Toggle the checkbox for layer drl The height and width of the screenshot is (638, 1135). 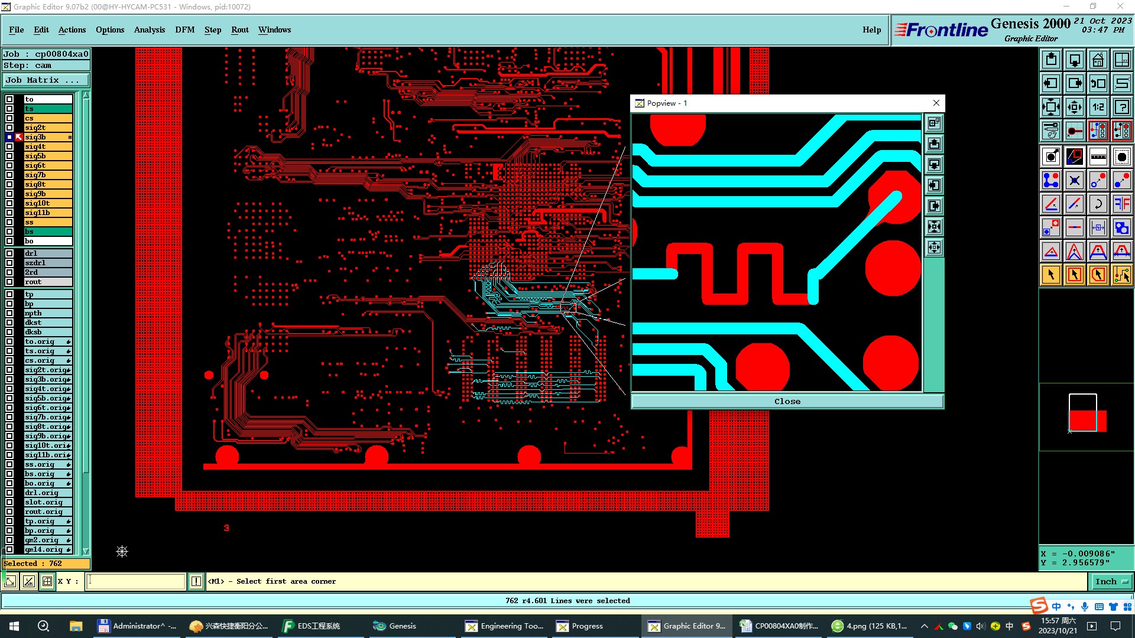pyautogui.click(x=9, y=253)
